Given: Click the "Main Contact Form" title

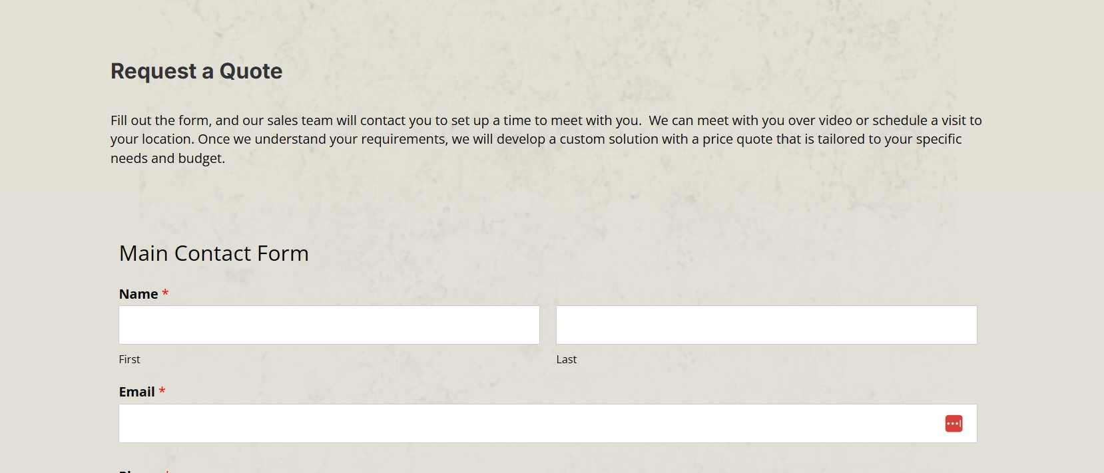Looking at the screenshot, I should (214, 253).
